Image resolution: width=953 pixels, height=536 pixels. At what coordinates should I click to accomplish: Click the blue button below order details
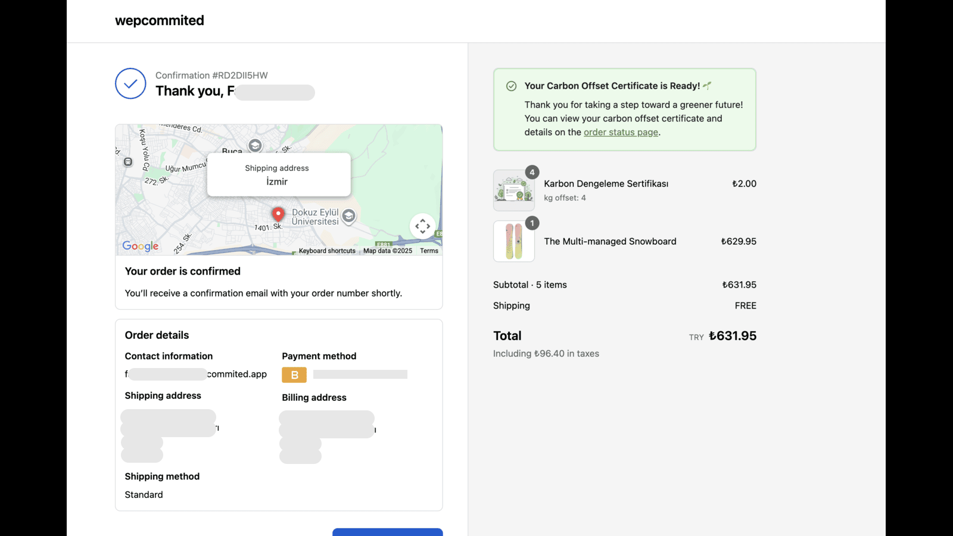click(388, 532)
